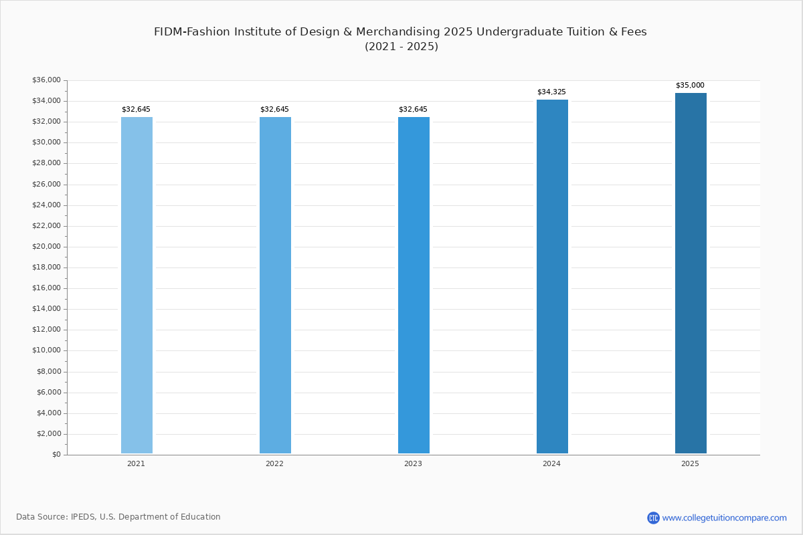Click the $32,645 label above the 2023 bar
The width and height of the screenshot is (803, 535).
click(x=413, y=109)
